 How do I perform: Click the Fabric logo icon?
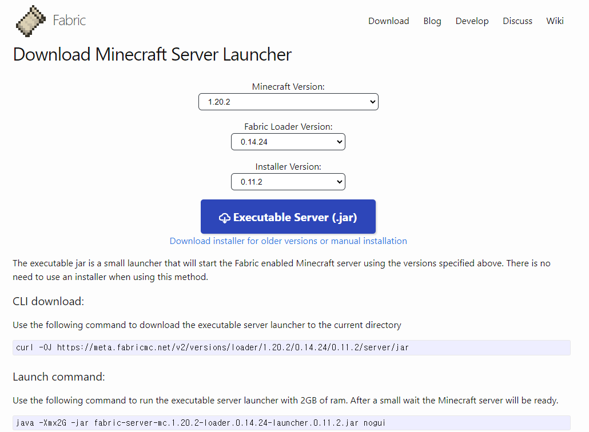[30, 21]
